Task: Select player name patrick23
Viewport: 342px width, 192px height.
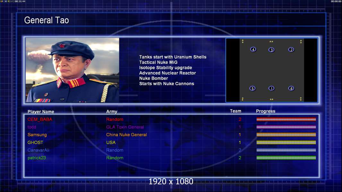Action: 37,158
